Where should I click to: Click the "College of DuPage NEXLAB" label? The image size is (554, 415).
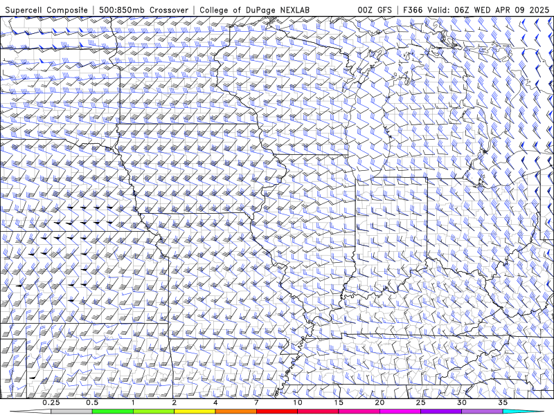click(254, 10)
